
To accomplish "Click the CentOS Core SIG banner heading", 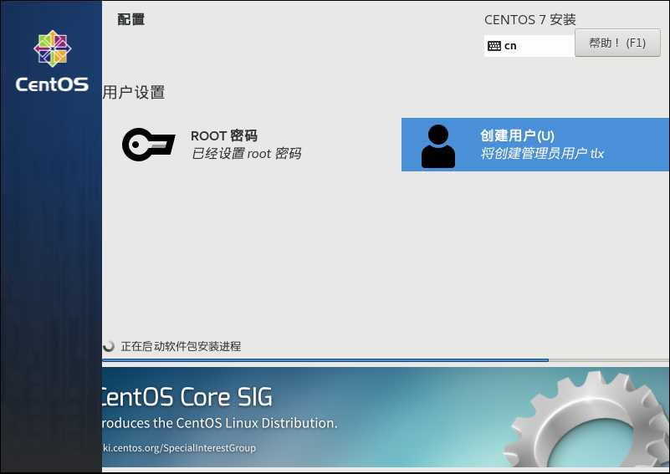I will coord(187,396).
